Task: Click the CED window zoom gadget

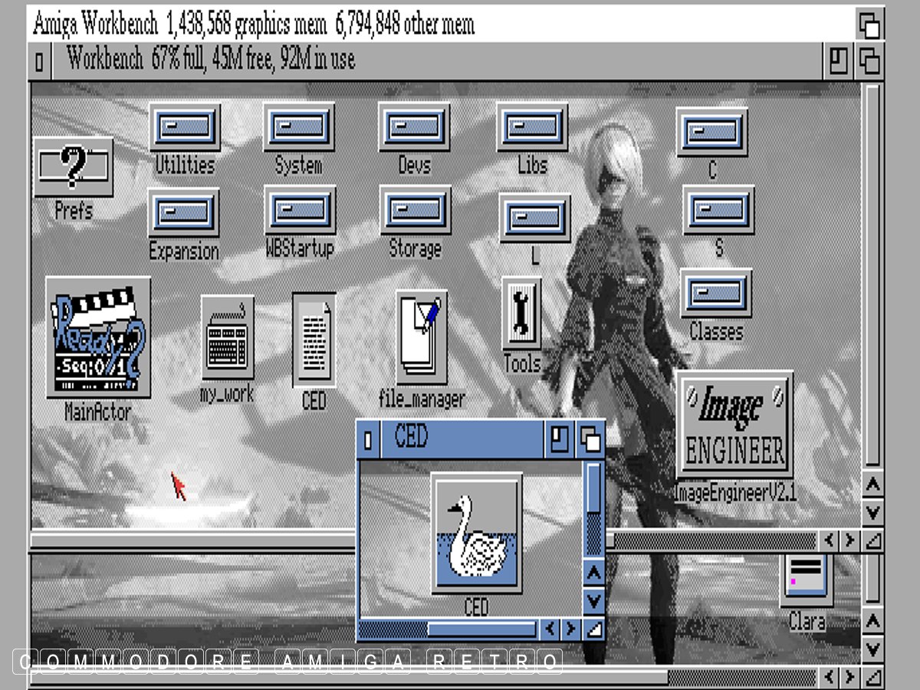Action: [560, 439]
